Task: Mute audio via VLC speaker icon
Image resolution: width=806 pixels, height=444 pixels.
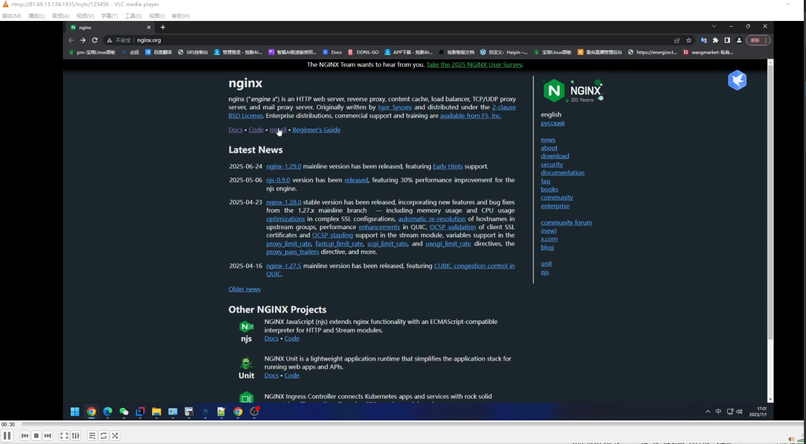Action: 791,439
